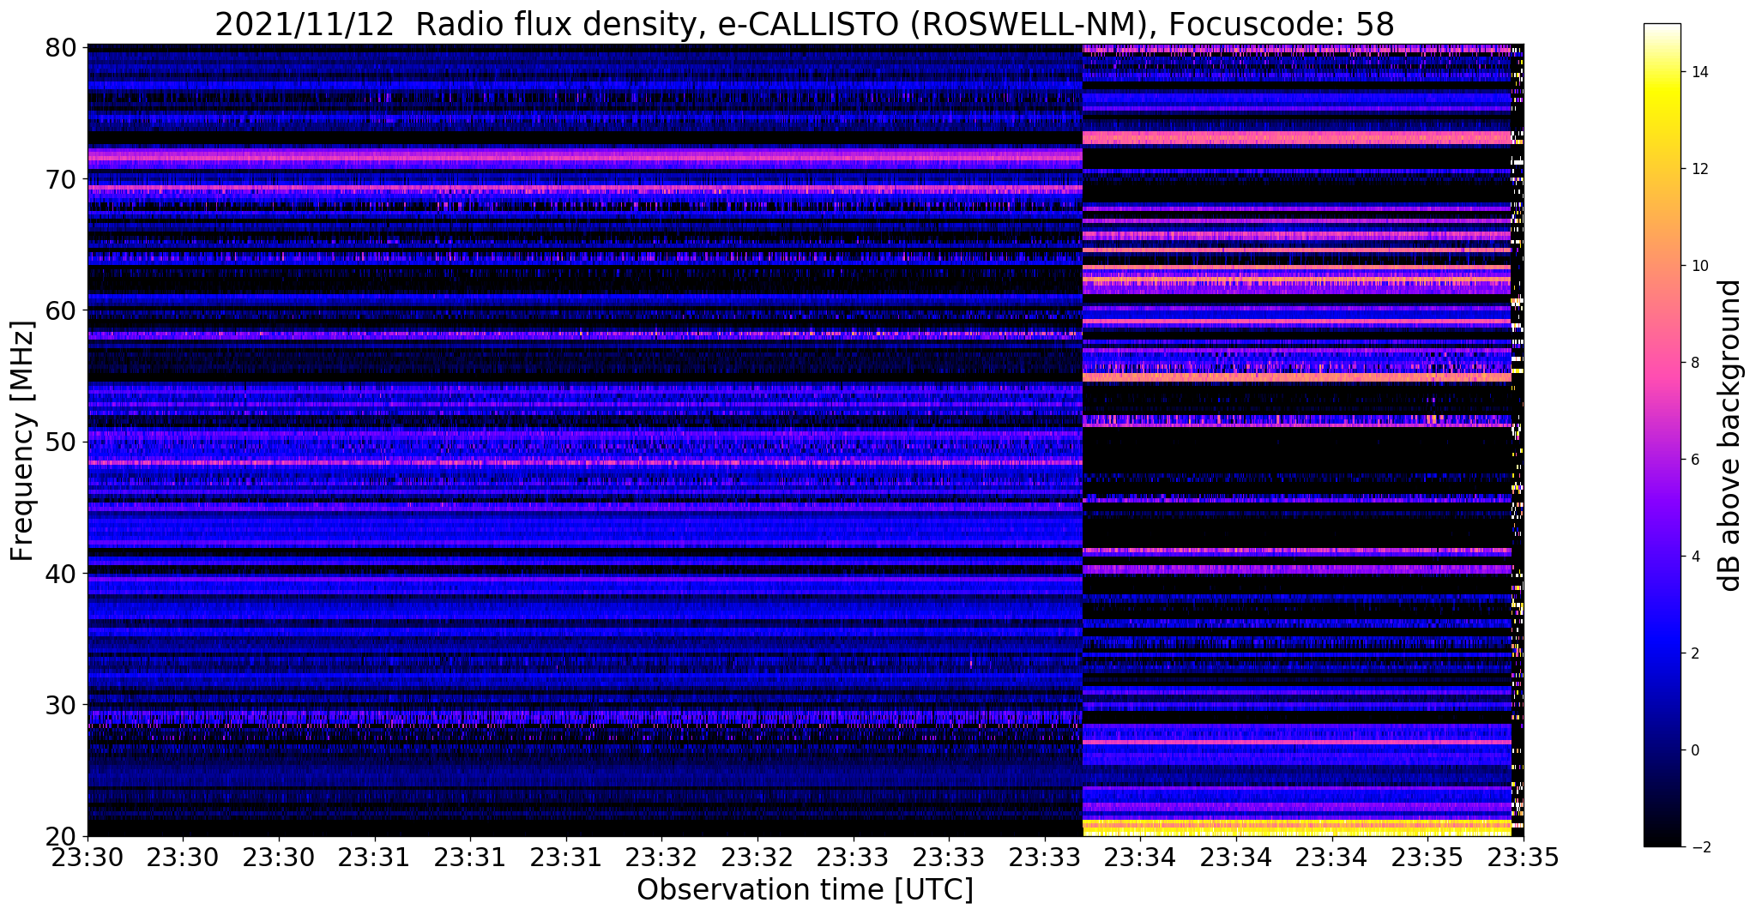This screenshot has height=915, width=1756.
Task: Click the 30 MHz frequency tick label
Action: click(60, 705)
